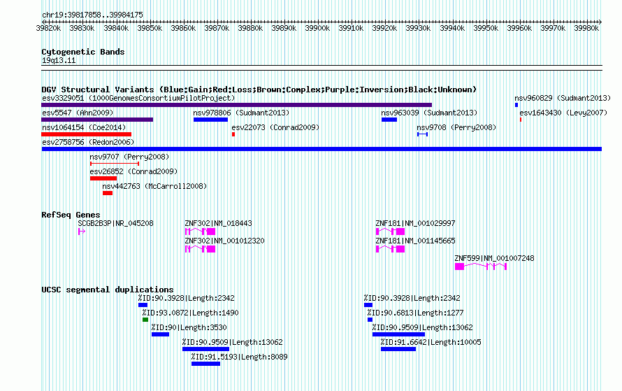Select the esv2758756 (Redon2006) blue gain bar

pos(321,149)
